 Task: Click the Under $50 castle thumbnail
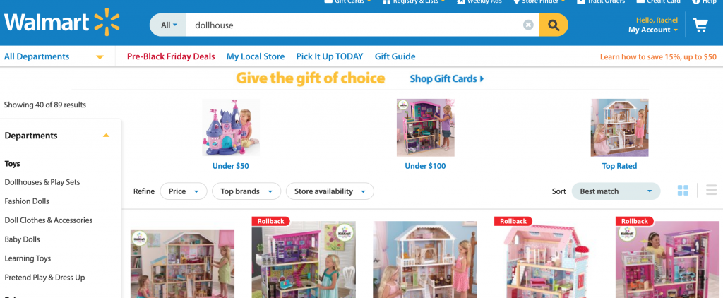tap(231, 128)
